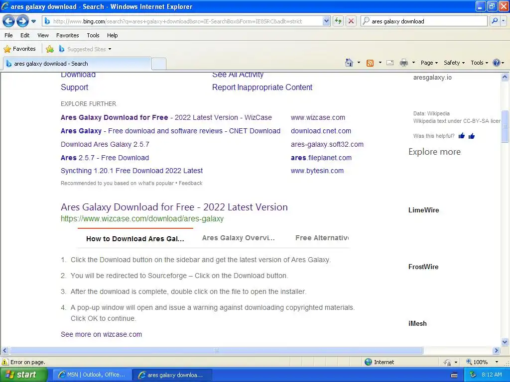The image size is (510, 382).
Task: Open the Page dropdown menu
Action: (429, 63)
